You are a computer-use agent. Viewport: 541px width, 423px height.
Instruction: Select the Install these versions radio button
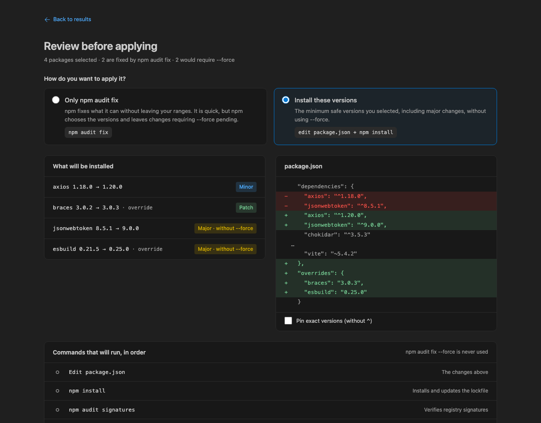(x=286, y=100)
